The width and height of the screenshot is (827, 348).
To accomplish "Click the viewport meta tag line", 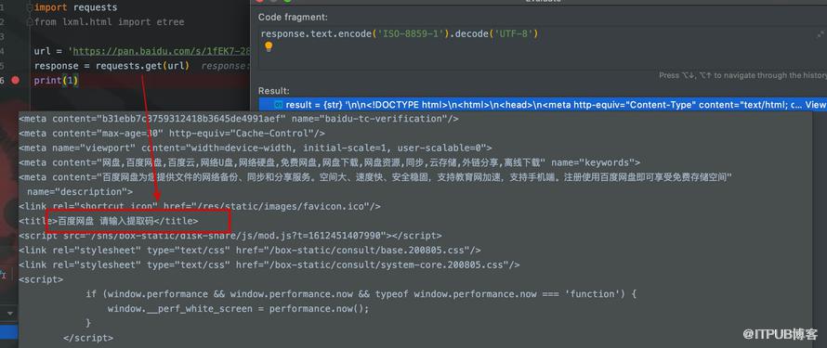I will [256, 148].
